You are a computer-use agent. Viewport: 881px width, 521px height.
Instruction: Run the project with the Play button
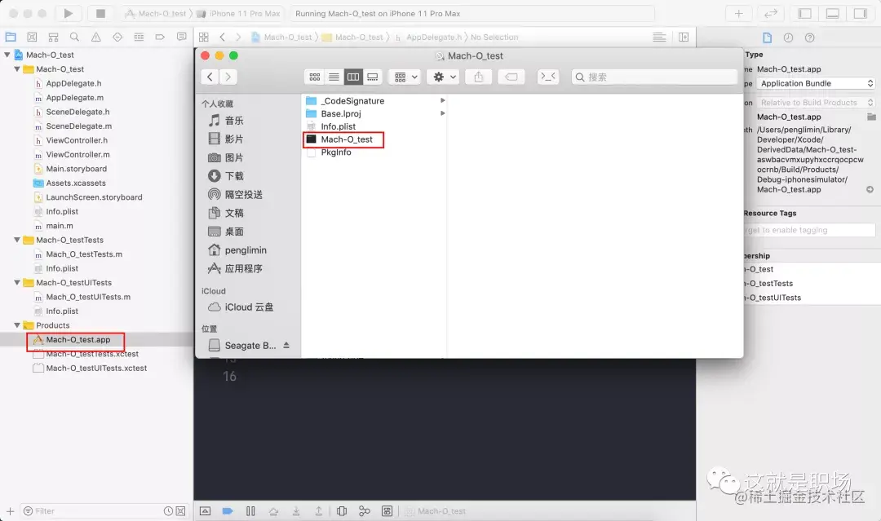68,14
